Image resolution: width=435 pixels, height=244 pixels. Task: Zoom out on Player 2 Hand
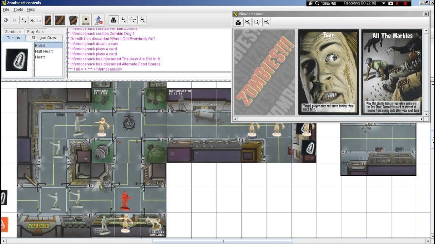pos(267,22)
